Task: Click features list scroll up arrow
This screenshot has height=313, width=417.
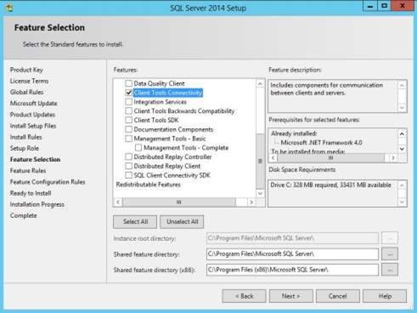Action: [x=260, y=84]
